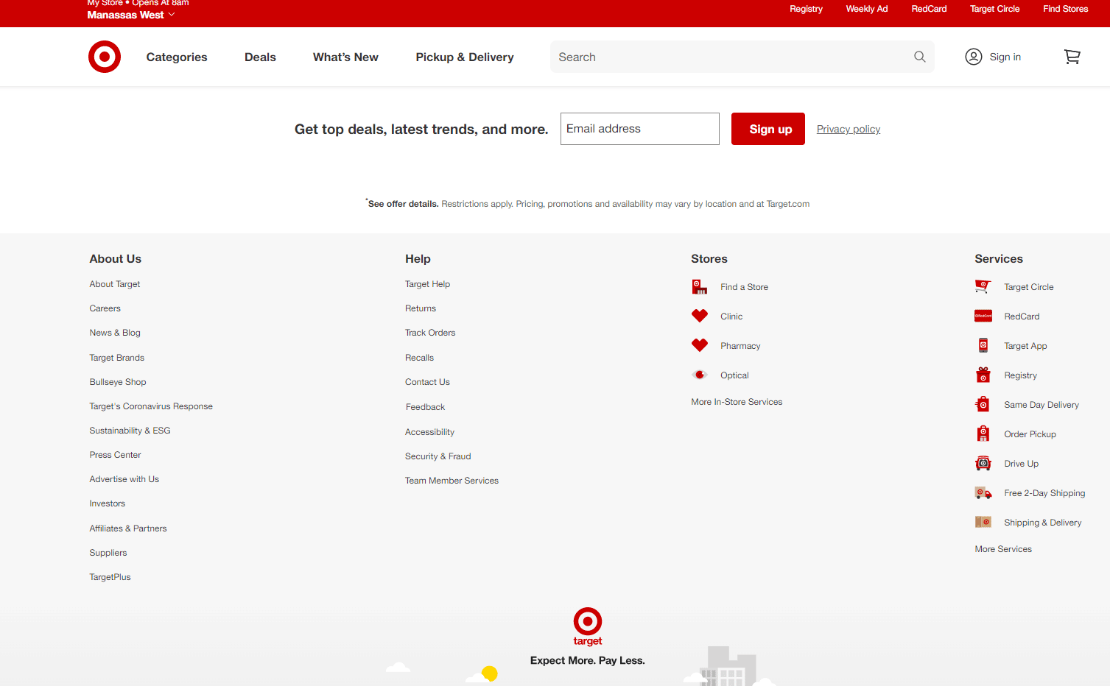Open Track Orders link
This screenshot has height=686, width=1110.
[430, 333]
